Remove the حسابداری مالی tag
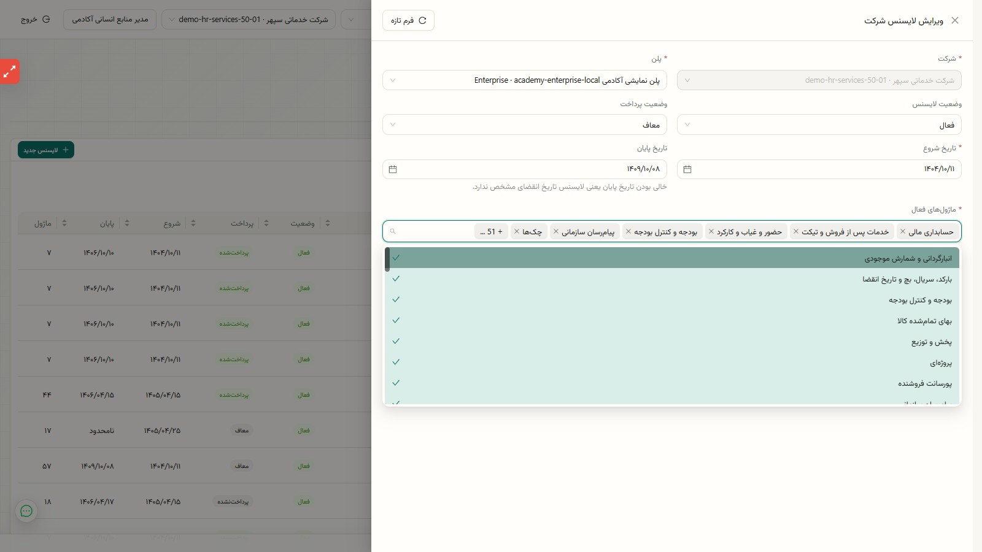The width and height of the screenshot is (982, 552). [903, 231]
